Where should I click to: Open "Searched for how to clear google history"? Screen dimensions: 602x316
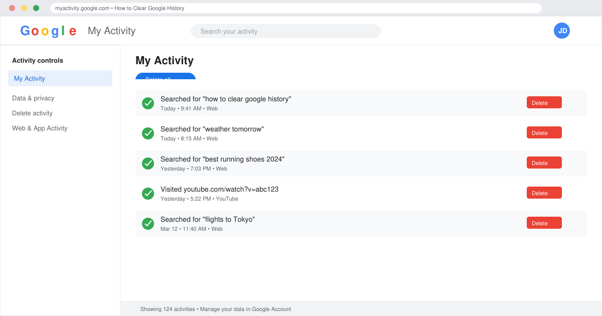(226, 99)
